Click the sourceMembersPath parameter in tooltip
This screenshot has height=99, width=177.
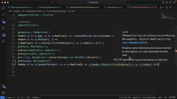pos(134,43)
